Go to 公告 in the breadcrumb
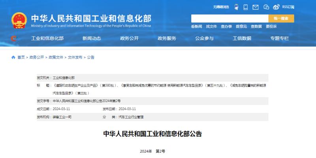This screenshot has width=316, height=158. (91, 57)
